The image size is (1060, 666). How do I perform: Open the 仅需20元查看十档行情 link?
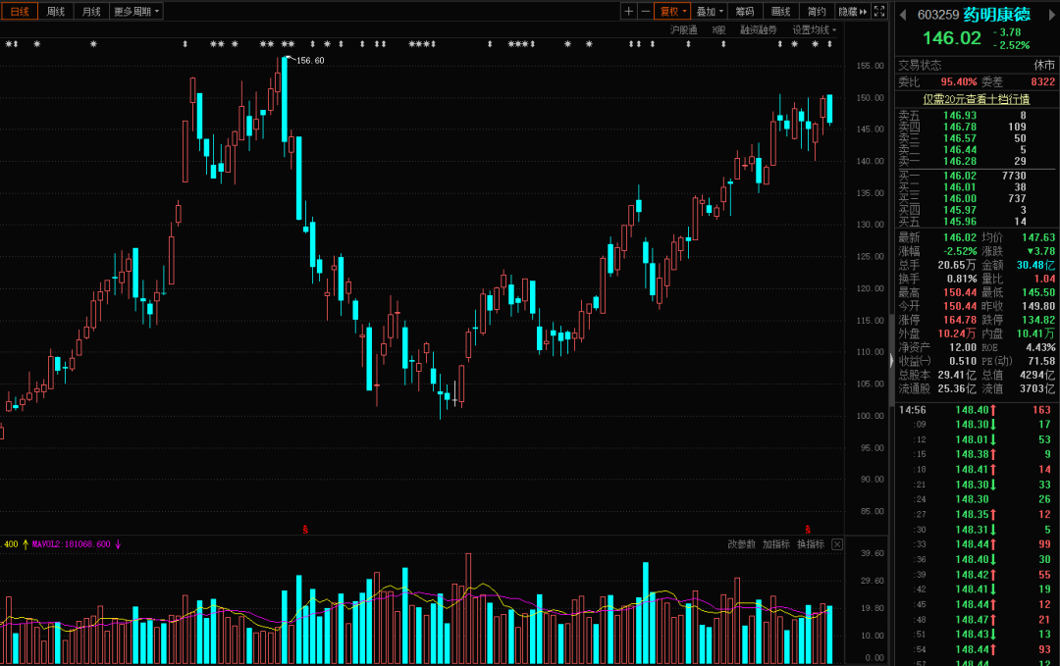click(x=977, y=99)
